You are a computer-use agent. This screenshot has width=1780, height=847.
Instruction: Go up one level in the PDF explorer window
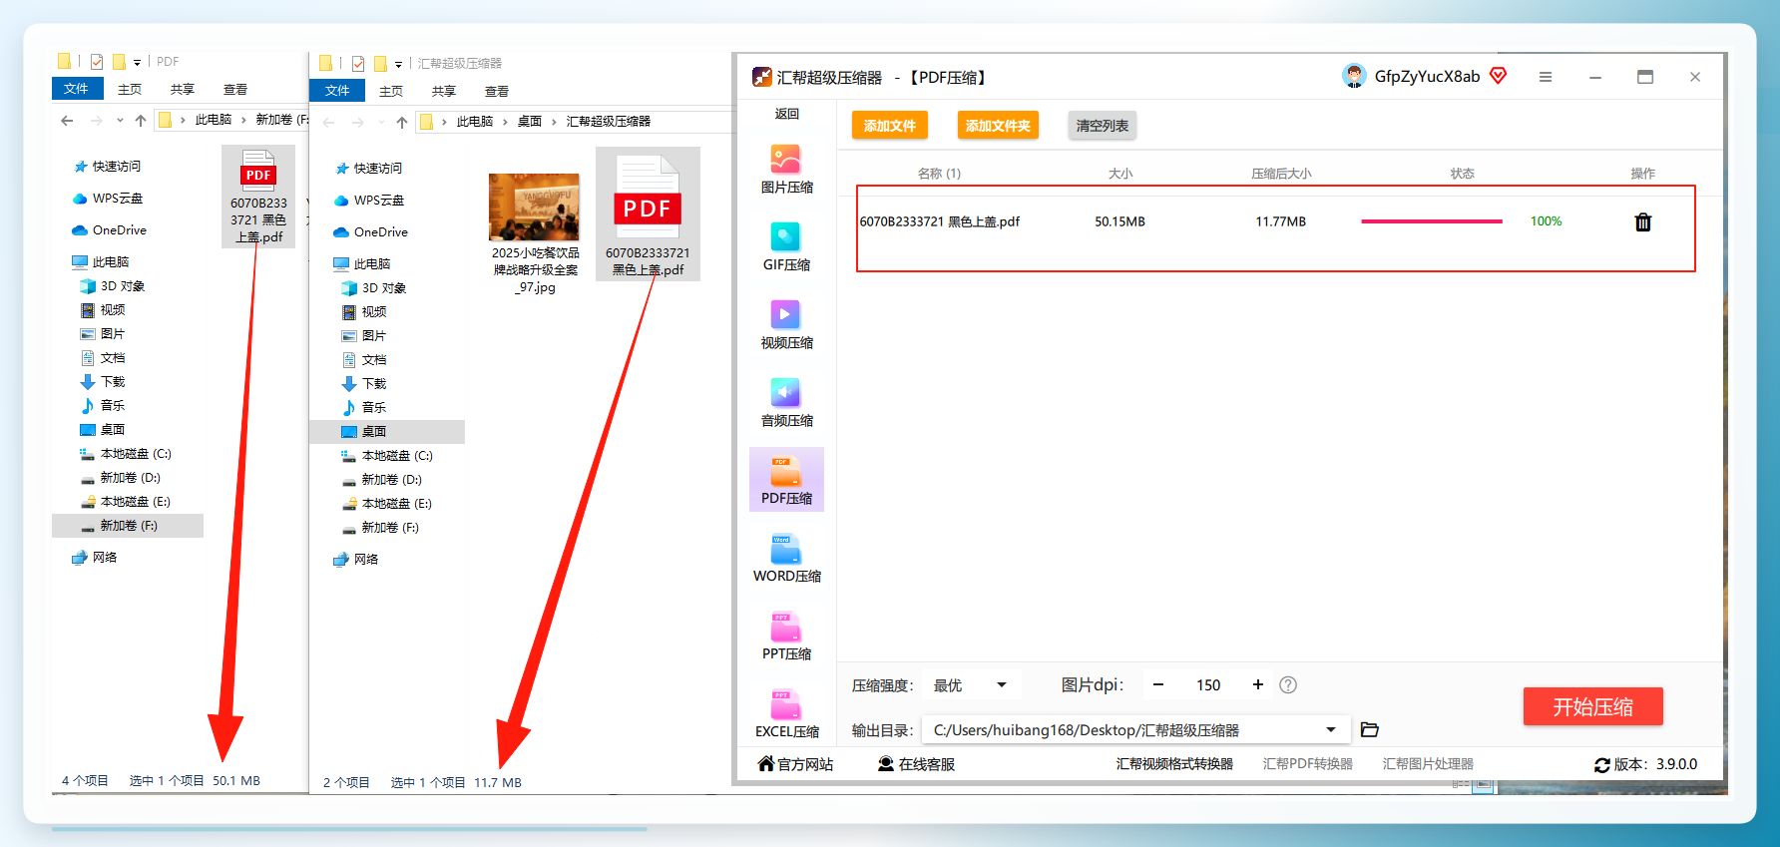pyautogui.click(x=141, y=120)
